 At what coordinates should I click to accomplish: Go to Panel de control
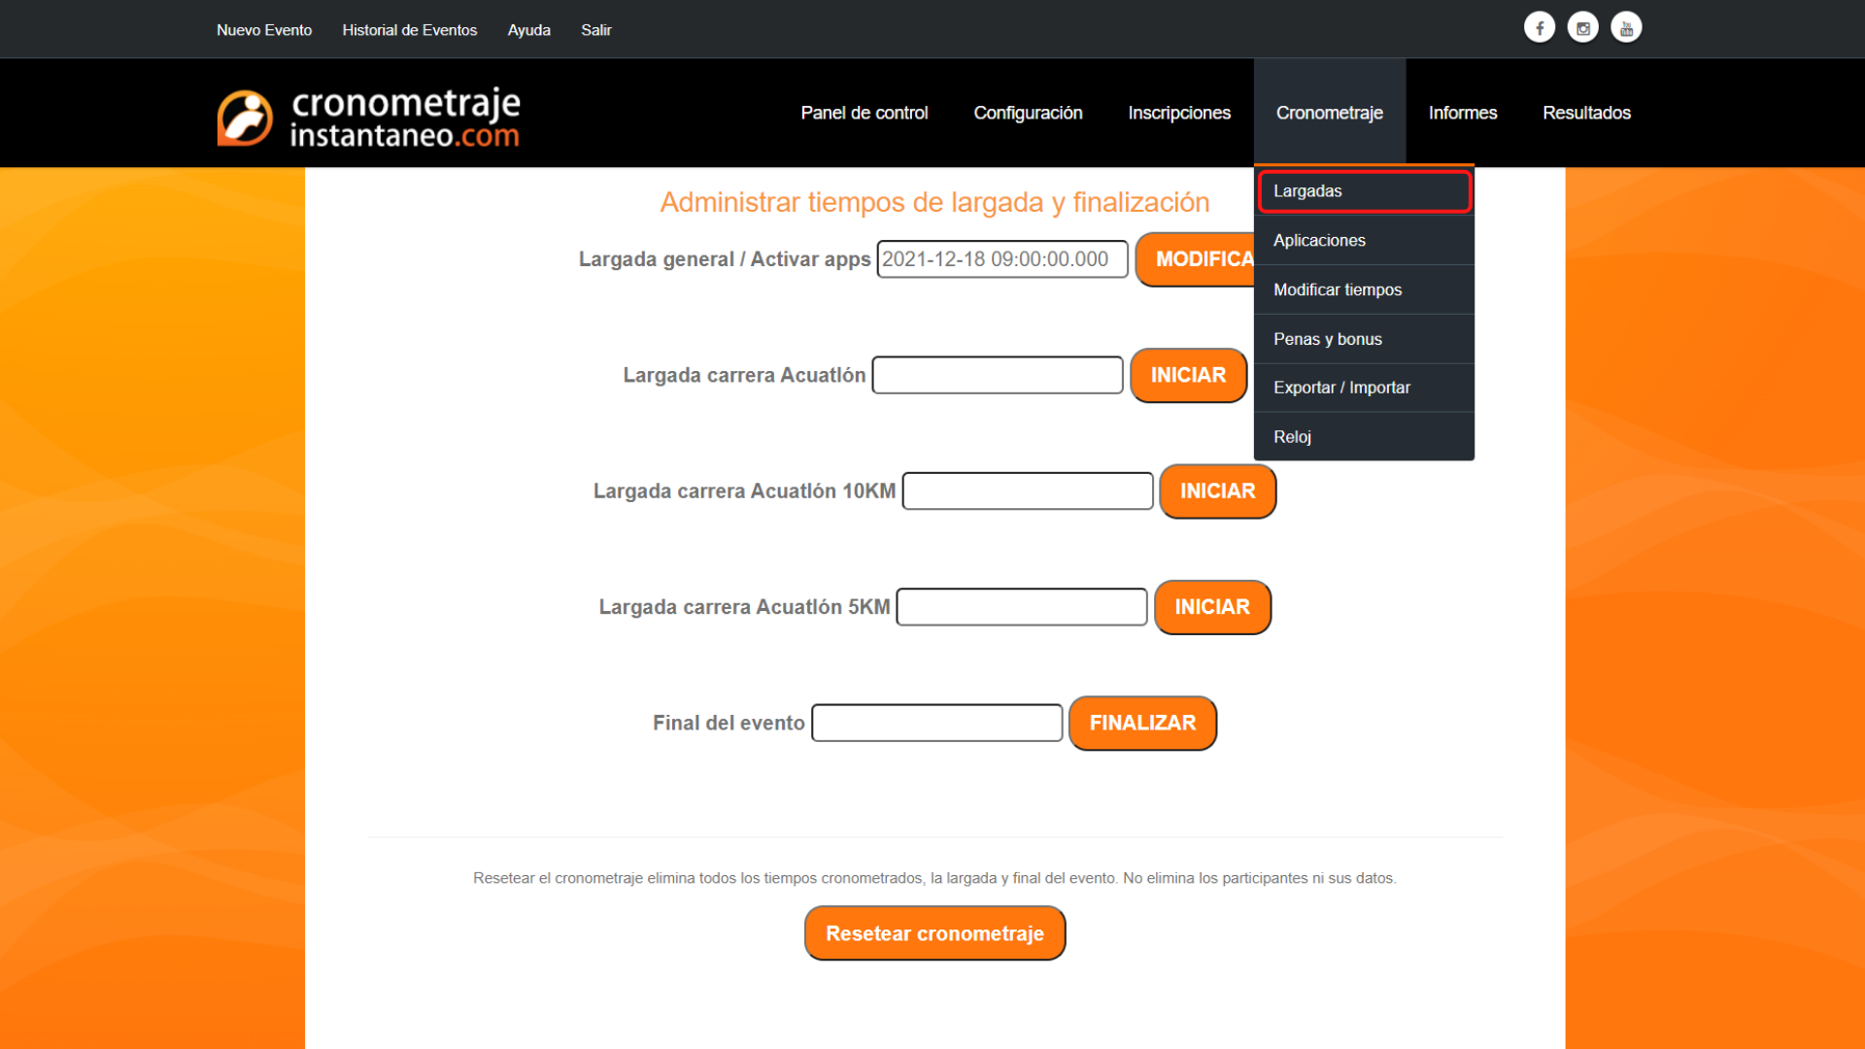(864, 113)
